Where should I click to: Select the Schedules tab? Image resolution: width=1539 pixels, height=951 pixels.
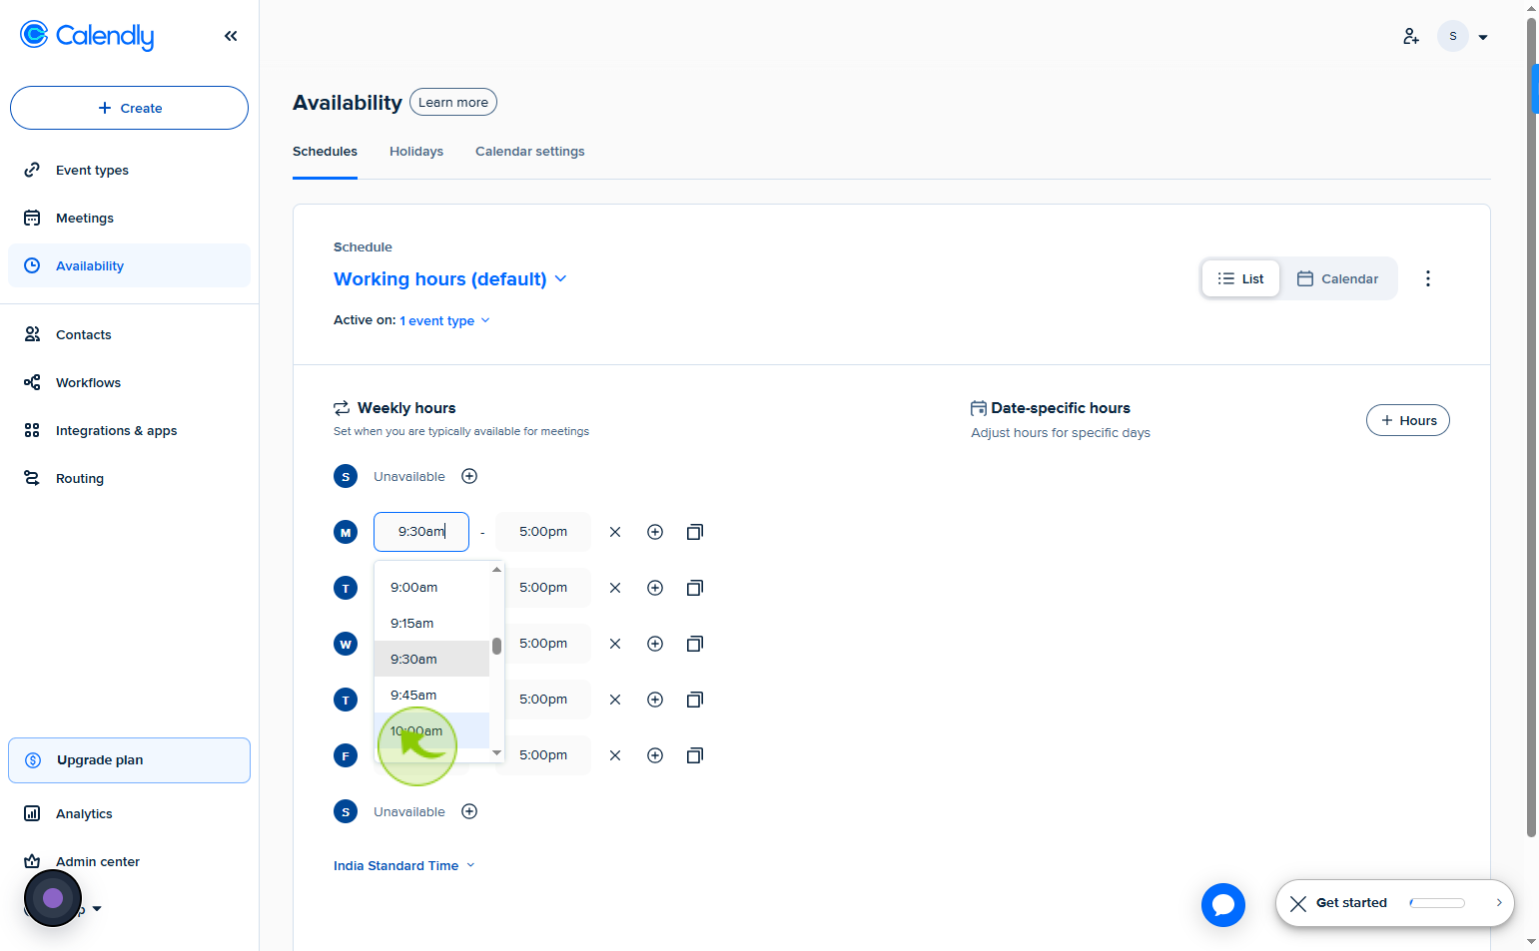click(x=325, y=152)
